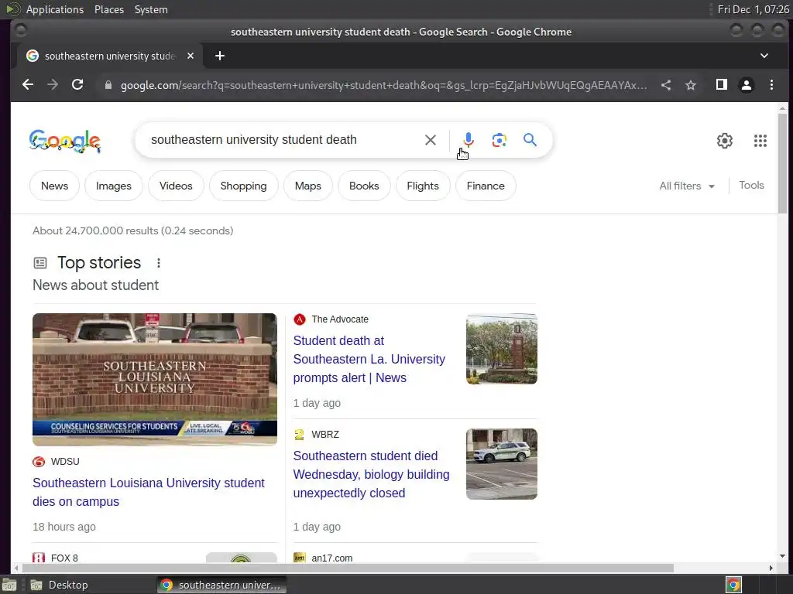Viewport: 793px width, 594px height.
Task: Open Google apps grid
Action: pos(760,141)
